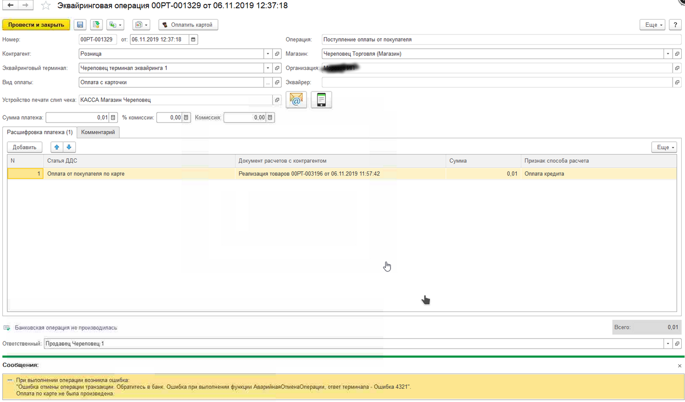Open the Эквайрер record icon
This screenshot has height=402, width=685.
pyautogui.click(x=677, y=82)
